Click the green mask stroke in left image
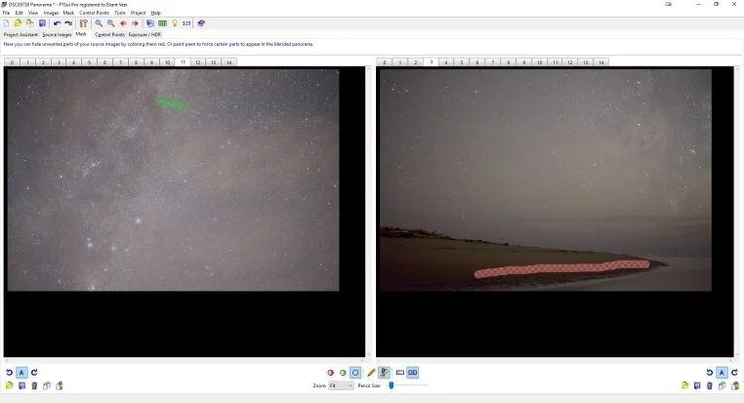 172,104
